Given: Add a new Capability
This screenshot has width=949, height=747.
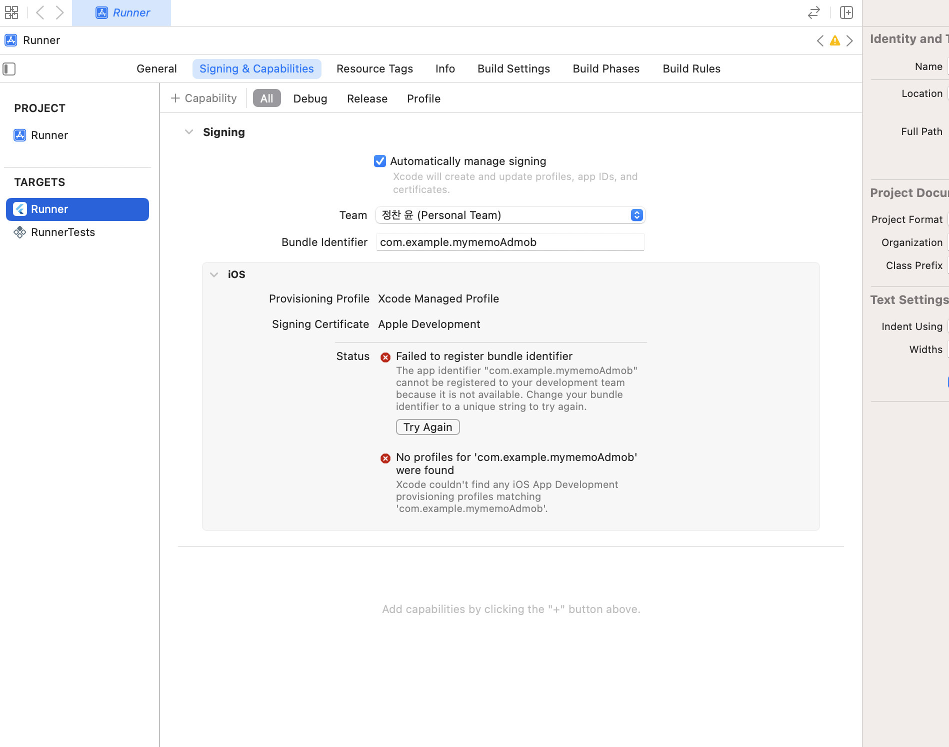Looking at the screenshot, I should tap(203, 98).
